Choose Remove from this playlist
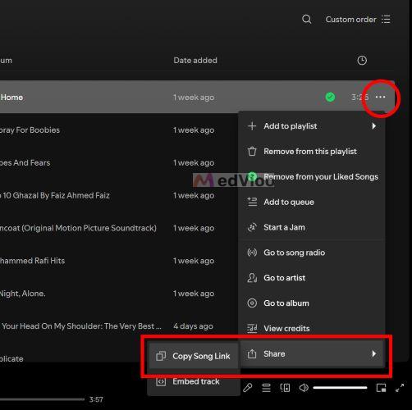Screen dimensions: 412x410 coord(312,152)
